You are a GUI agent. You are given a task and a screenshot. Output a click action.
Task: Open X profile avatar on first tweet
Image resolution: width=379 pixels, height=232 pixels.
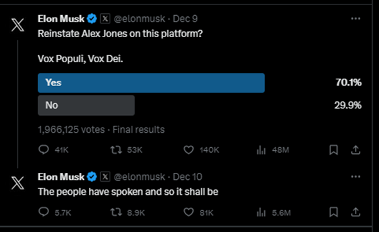click(x=18, y=25)
